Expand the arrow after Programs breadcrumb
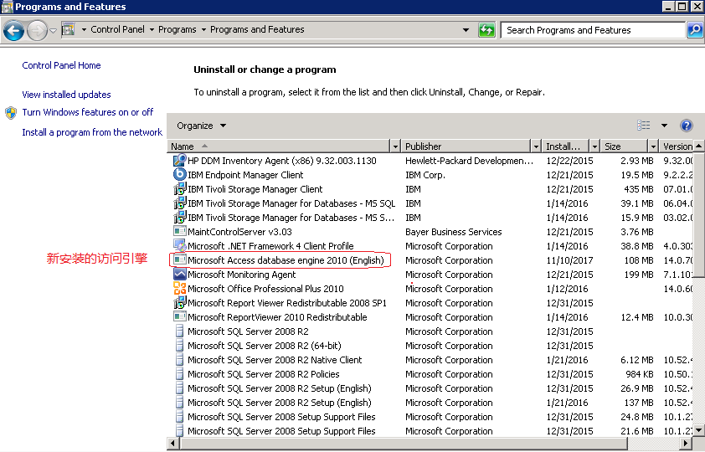 click(x=203, y=29)
